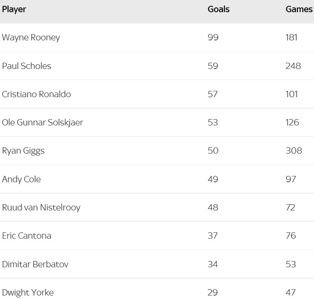
Task: Click Eric Cantona's goals value 37
Action: [x=213, y=236]
